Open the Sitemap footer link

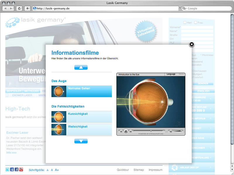click(139, 170)
